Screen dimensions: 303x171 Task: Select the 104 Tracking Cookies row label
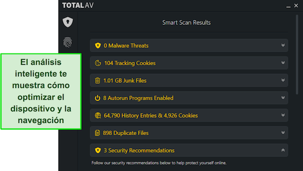pos(130,63)
